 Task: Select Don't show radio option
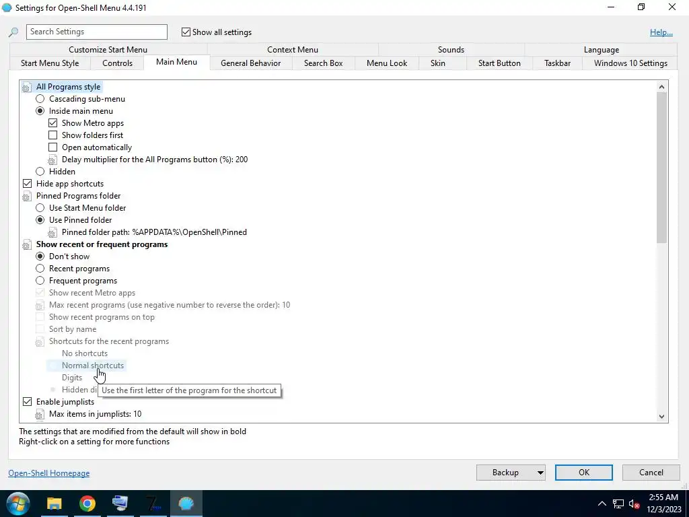[x=40, y=256]
